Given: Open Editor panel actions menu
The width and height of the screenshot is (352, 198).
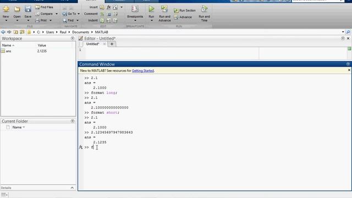Looking at the screenshot, I should 343,38.
